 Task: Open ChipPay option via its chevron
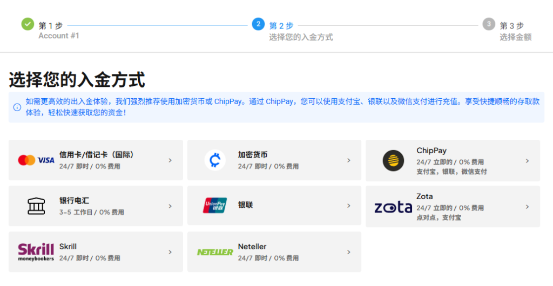click(527, 161)
